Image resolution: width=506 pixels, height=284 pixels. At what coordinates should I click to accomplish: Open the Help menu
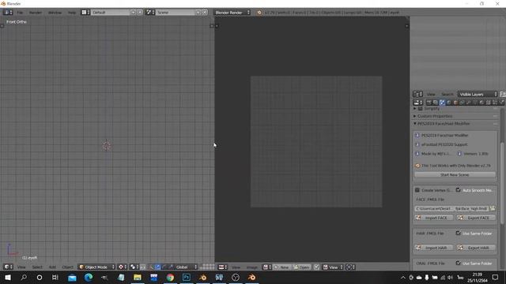(x=72, y=13)
